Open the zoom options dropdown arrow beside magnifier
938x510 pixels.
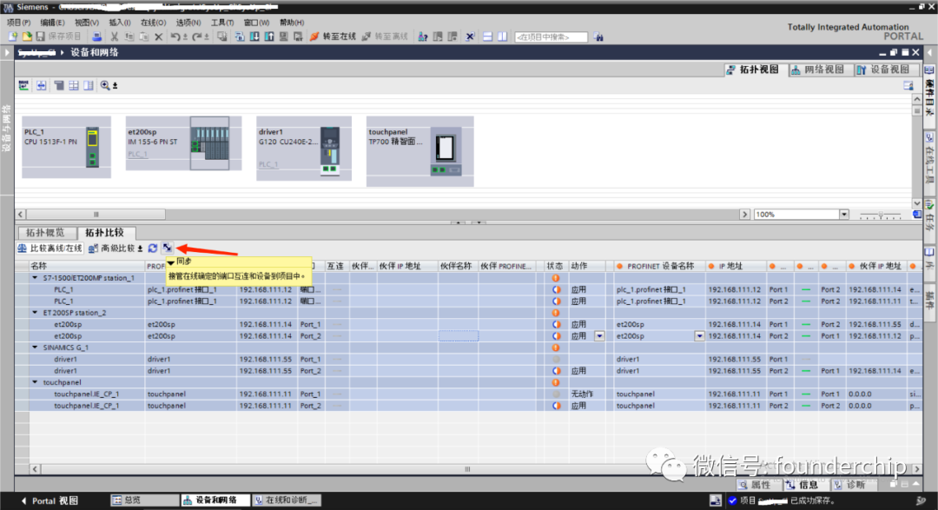coord(116,86)
